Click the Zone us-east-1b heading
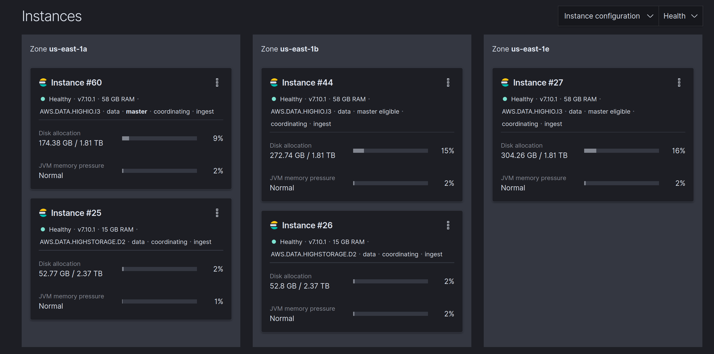714x354 pixels. pyautogui.click(x=290, y=49)
